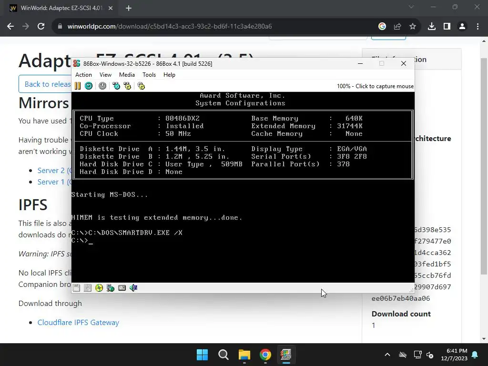Click the 86Box taskbar icon
Viewport: 488px width, 366px height.
(x=286, y=355)
